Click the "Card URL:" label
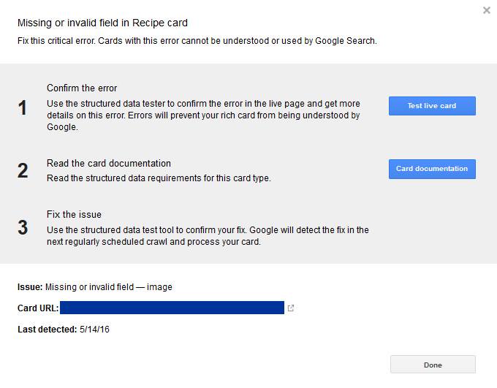Viewport: 497px width, 388px height. pyautogui.click(x=38, y=308)
